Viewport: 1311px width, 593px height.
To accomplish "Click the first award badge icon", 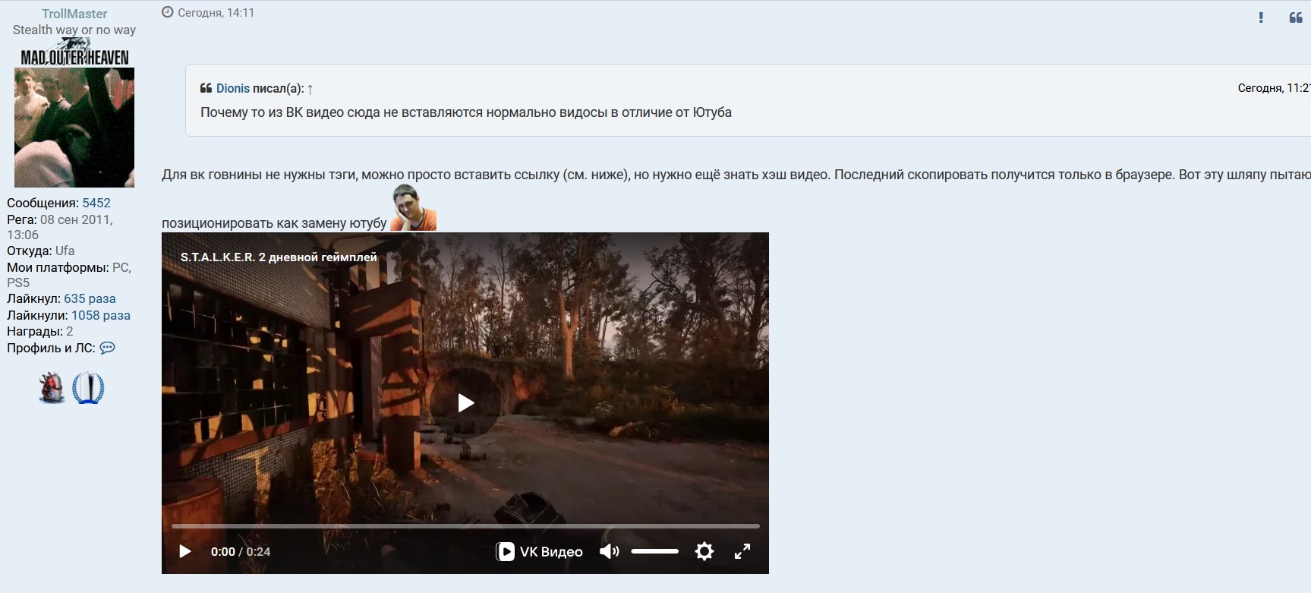I will [52, 388].
